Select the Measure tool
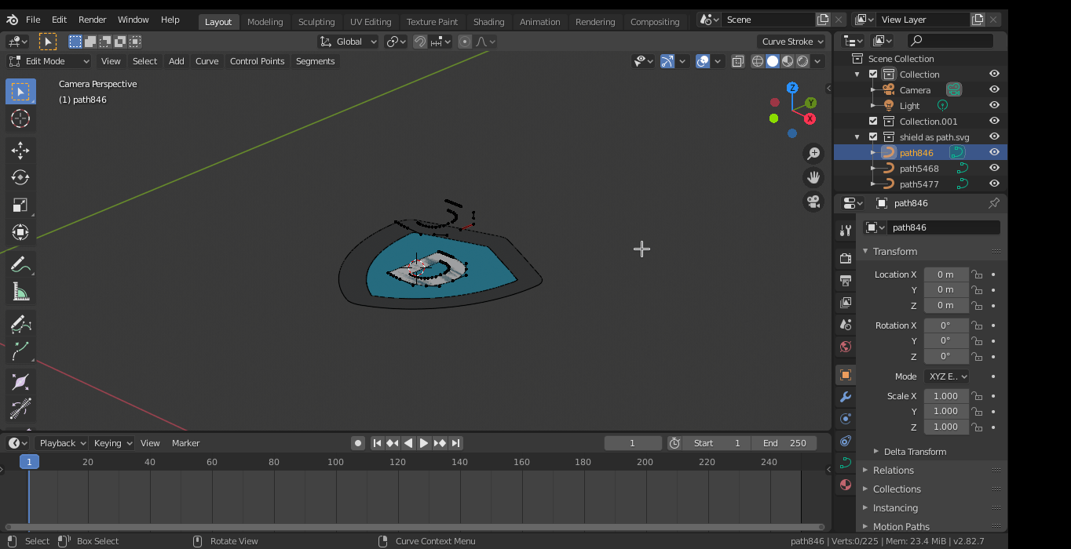 pos(20,291)
